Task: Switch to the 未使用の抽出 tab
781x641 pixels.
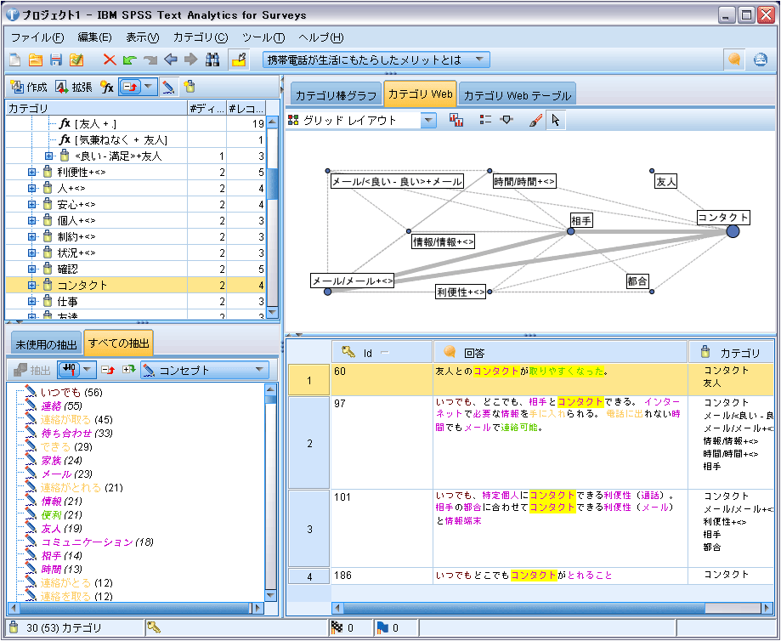Action: (47, 344)
